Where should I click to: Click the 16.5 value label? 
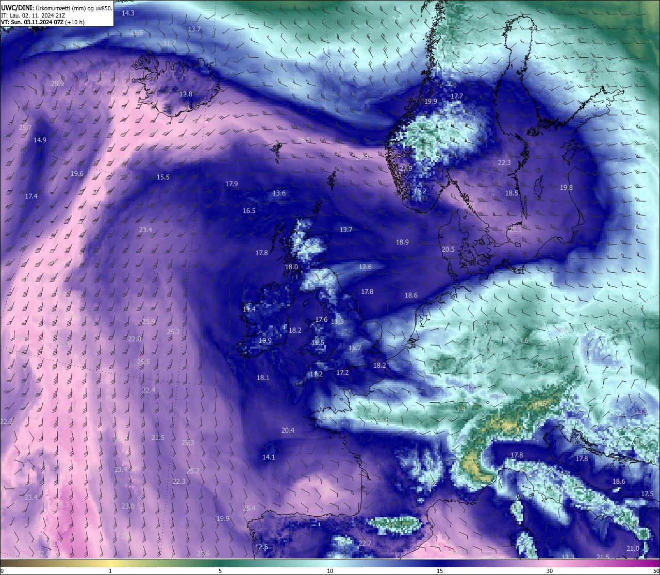[249, 210]
